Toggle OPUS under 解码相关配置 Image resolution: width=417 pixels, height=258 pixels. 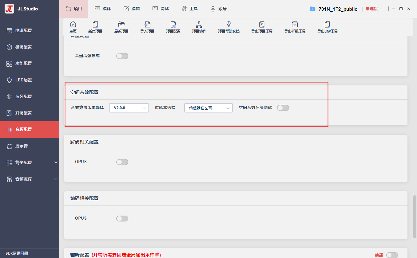point(122,162)
